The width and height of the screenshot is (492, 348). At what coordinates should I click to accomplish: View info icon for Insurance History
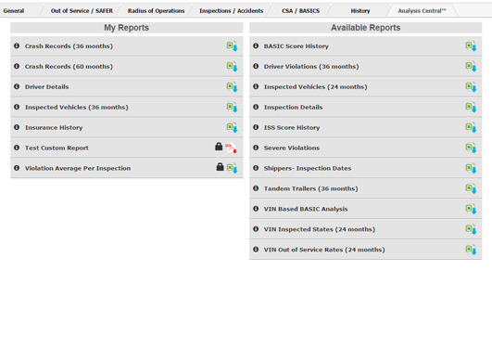coord(17,127)
